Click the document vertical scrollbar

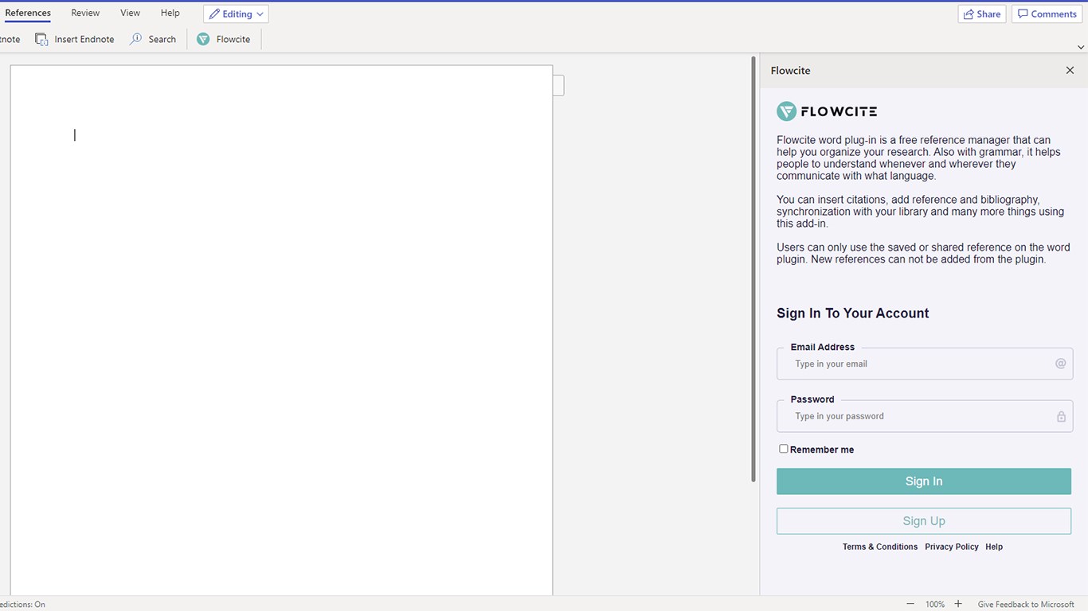coord(753,269)
